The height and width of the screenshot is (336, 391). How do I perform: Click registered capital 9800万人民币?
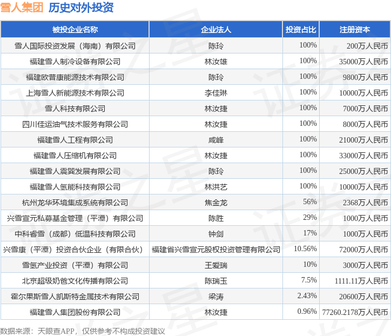(365, 77)
